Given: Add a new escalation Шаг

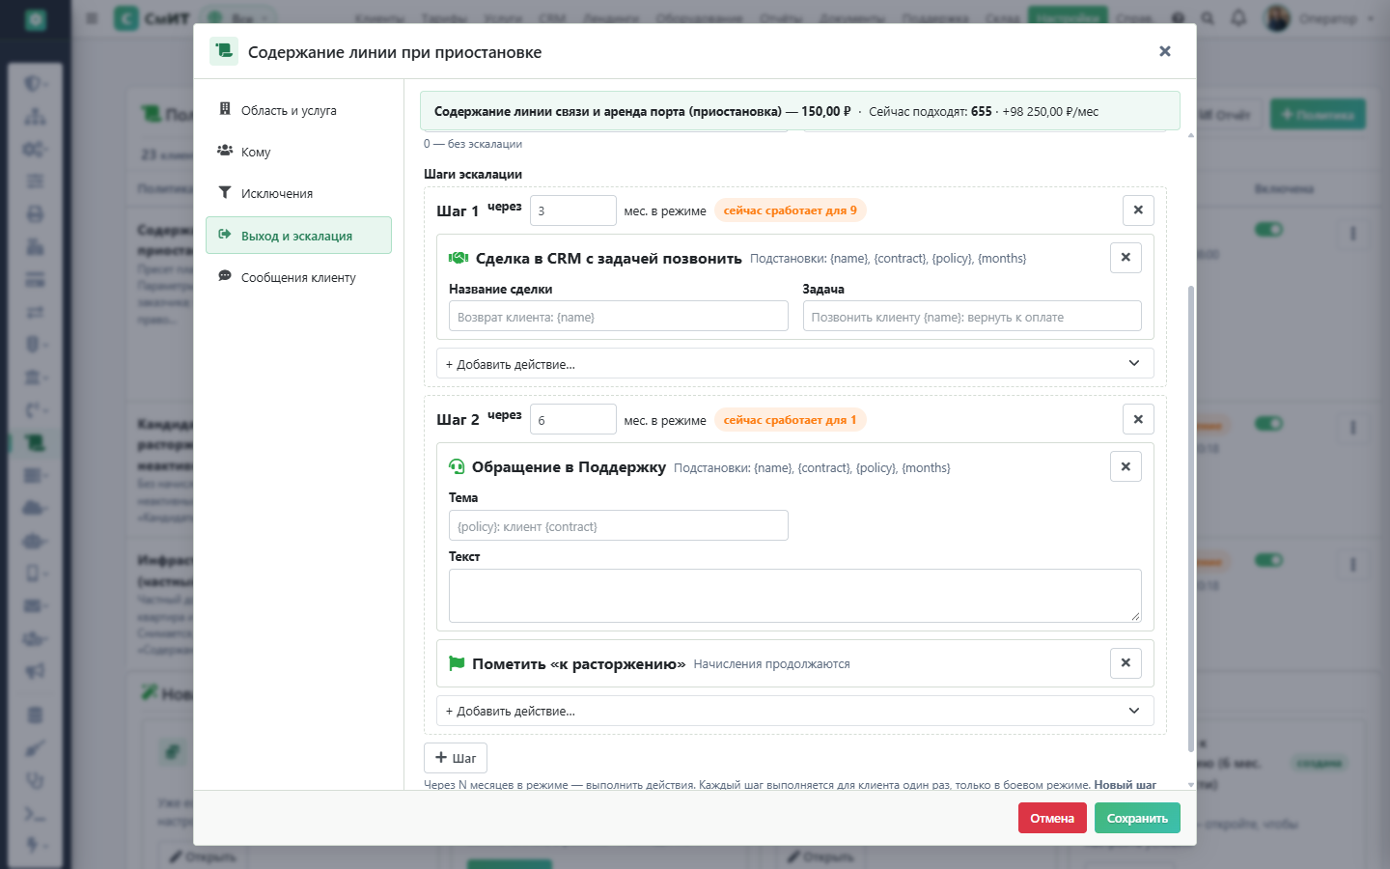Looking at the screenshot, I should point(455,758).
